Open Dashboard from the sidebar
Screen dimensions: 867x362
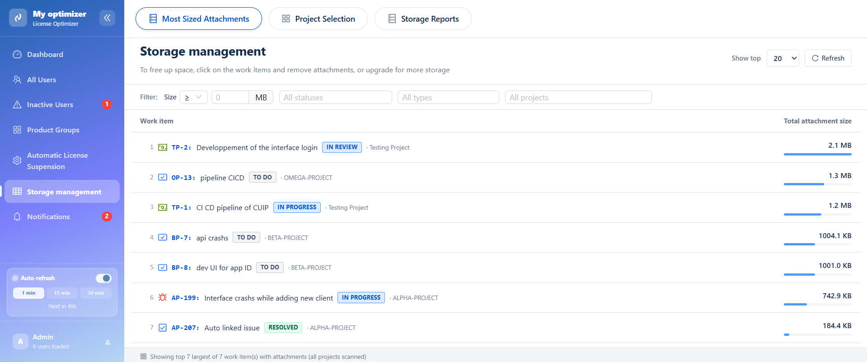(x=62, y=54)
